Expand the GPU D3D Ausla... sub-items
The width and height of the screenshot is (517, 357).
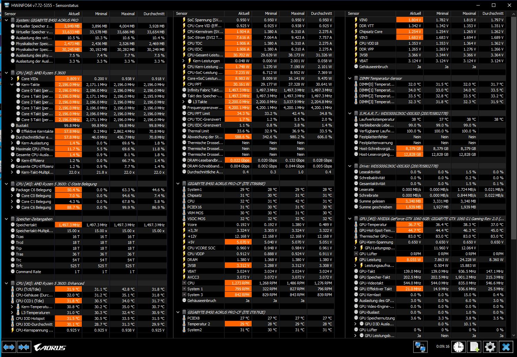click(355, 324)
